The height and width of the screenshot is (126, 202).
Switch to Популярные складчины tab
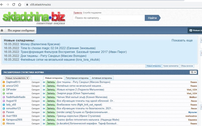click(77, 78)
